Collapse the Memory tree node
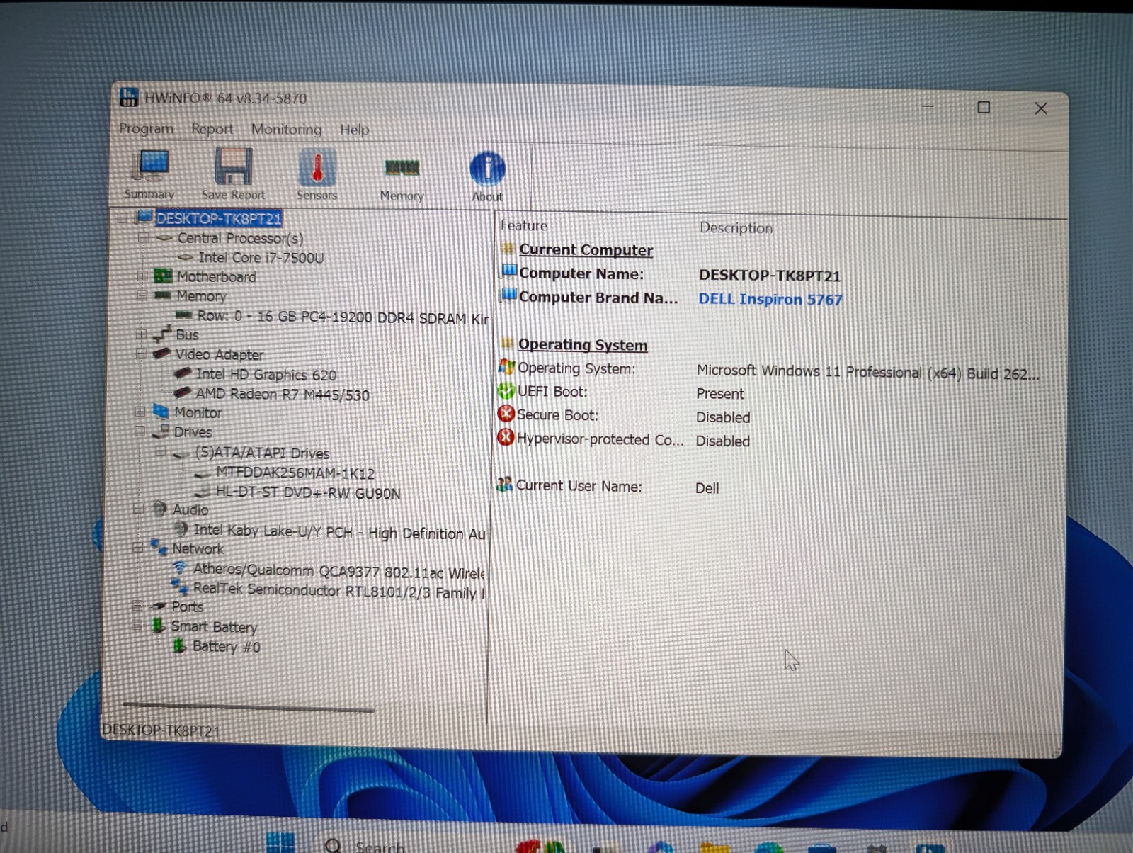Screen dimensions: 1133x853 (x=141, y=295)
